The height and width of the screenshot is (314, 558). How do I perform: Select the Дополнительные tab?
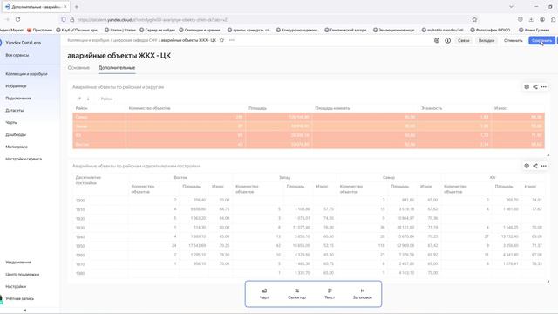click(117, 68)
